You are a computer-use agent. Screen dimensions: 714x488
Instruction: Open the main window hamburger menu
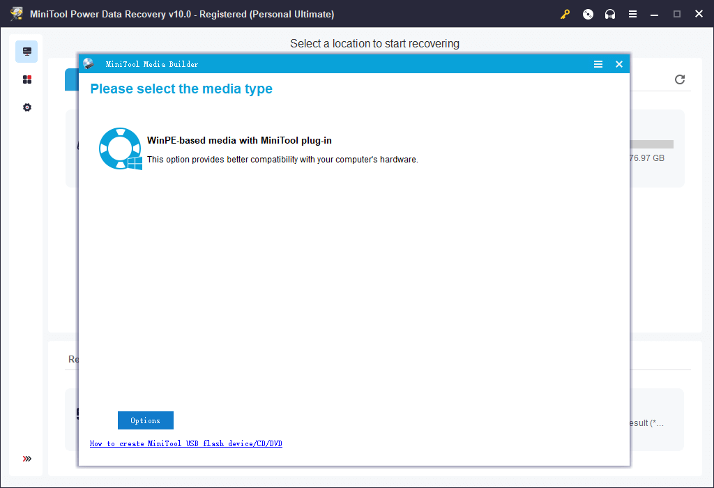point(632,14)
